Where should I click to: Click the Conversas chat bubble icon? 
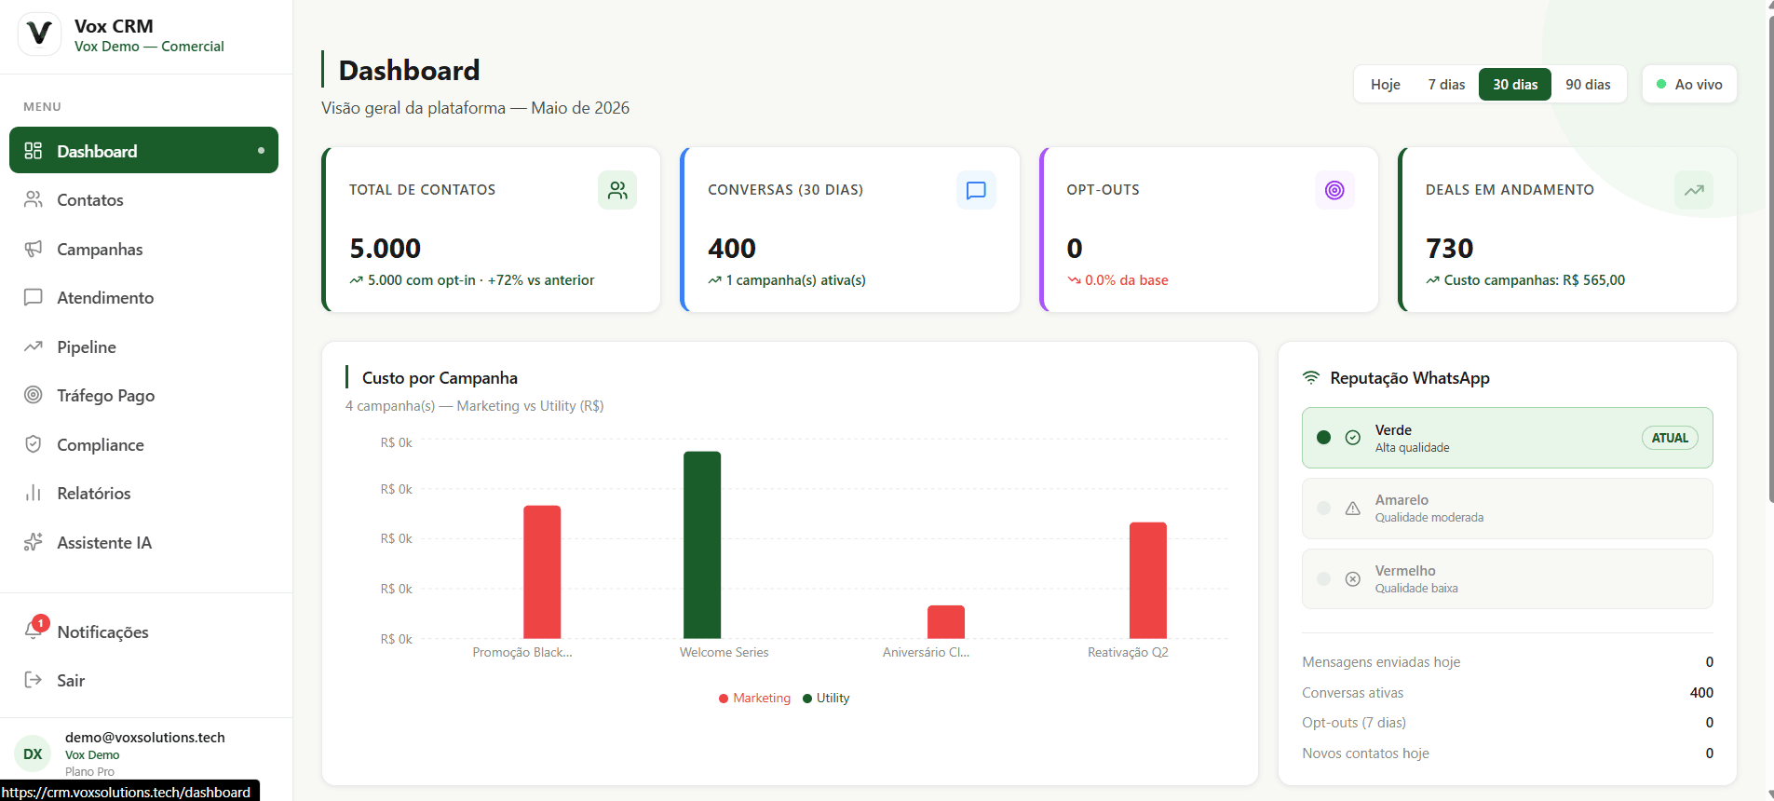(976, 190)
